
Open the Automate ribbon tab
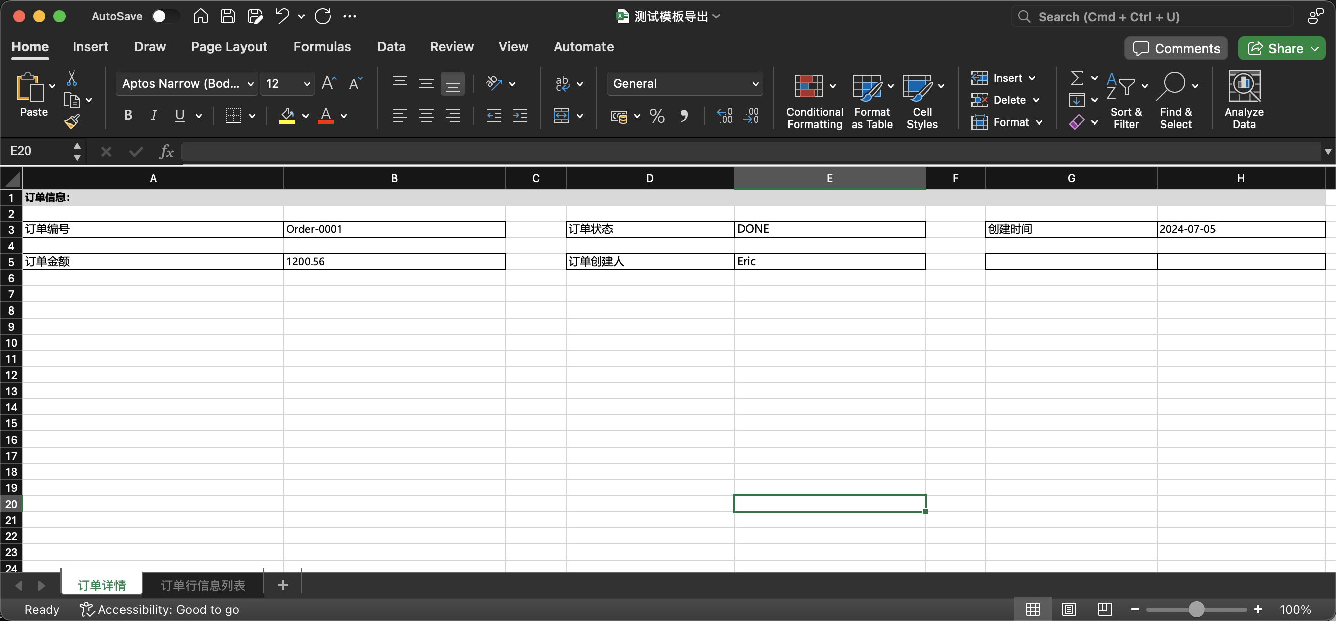583,47
